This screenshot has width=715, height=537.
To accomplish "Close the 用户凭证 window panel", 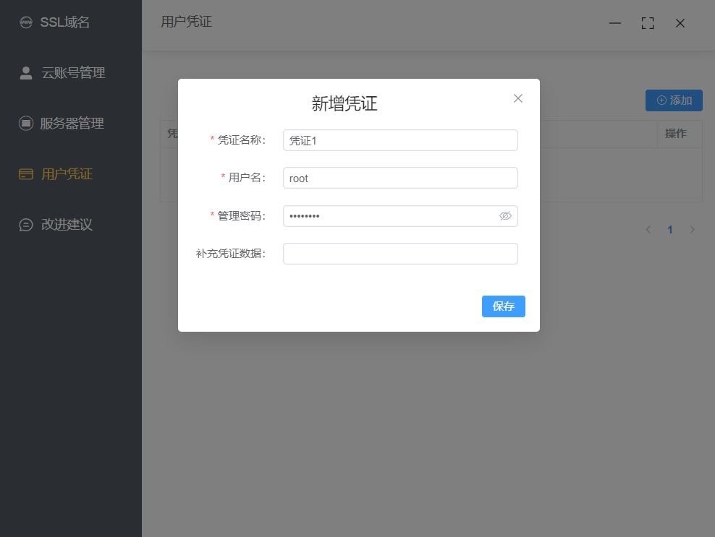I will coord(680,23).
